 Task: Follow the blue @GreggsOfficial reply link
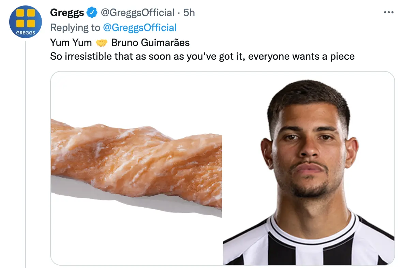140,28
